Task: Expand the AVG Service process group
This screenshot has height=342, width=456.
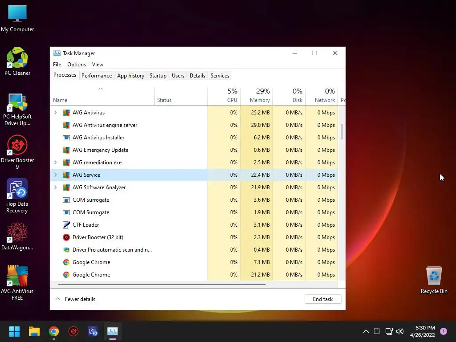Action: (55, 175)
